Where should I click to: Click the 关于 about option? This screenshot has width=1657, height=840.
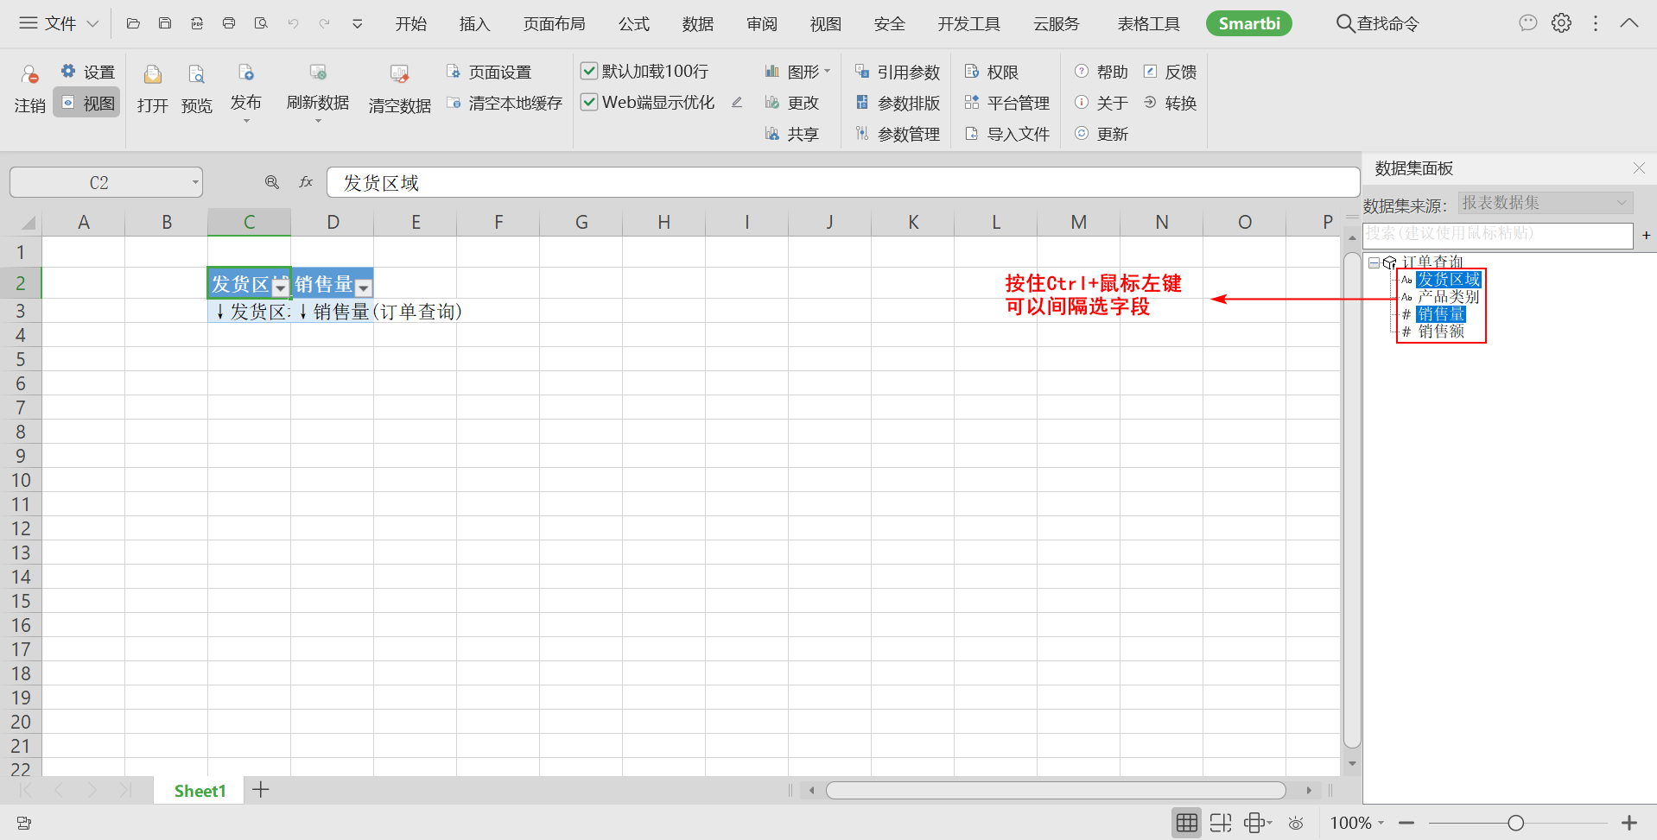(1101, 103)
